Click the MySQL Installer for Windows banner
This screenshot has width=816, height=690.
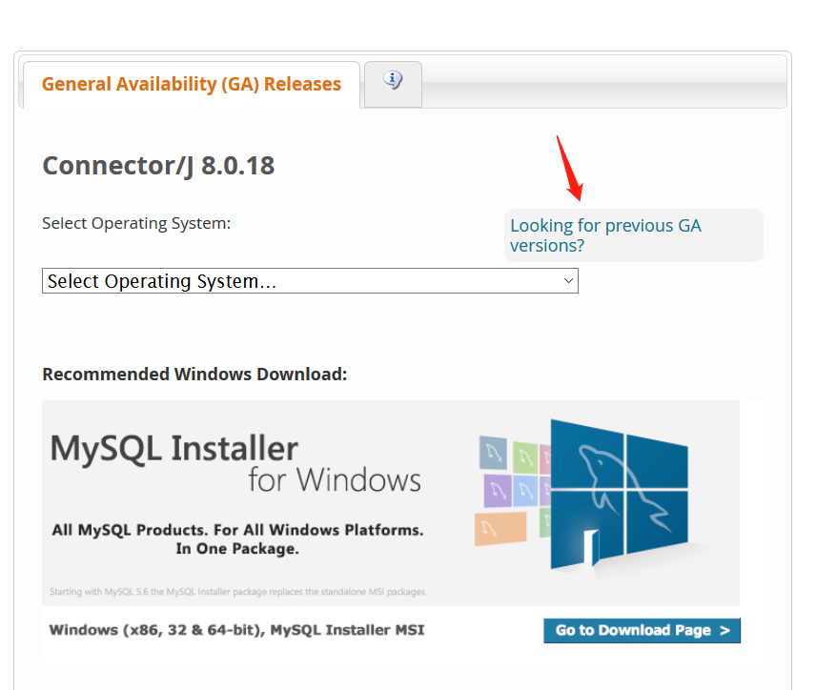pyautogui.click(x=391, y=502)
